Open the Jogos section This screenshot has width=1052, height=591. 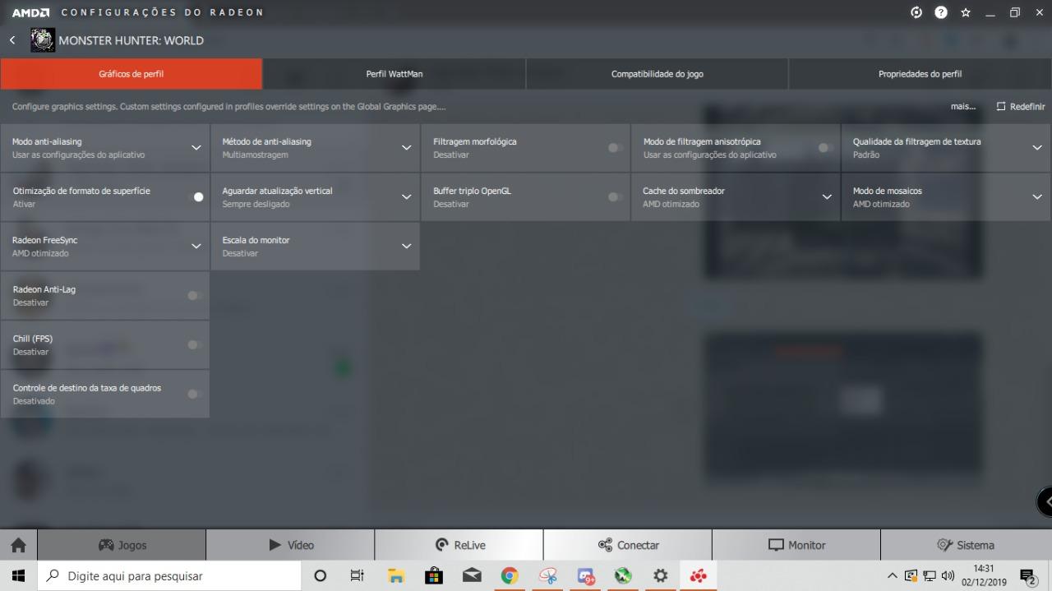tap(122, 546)
